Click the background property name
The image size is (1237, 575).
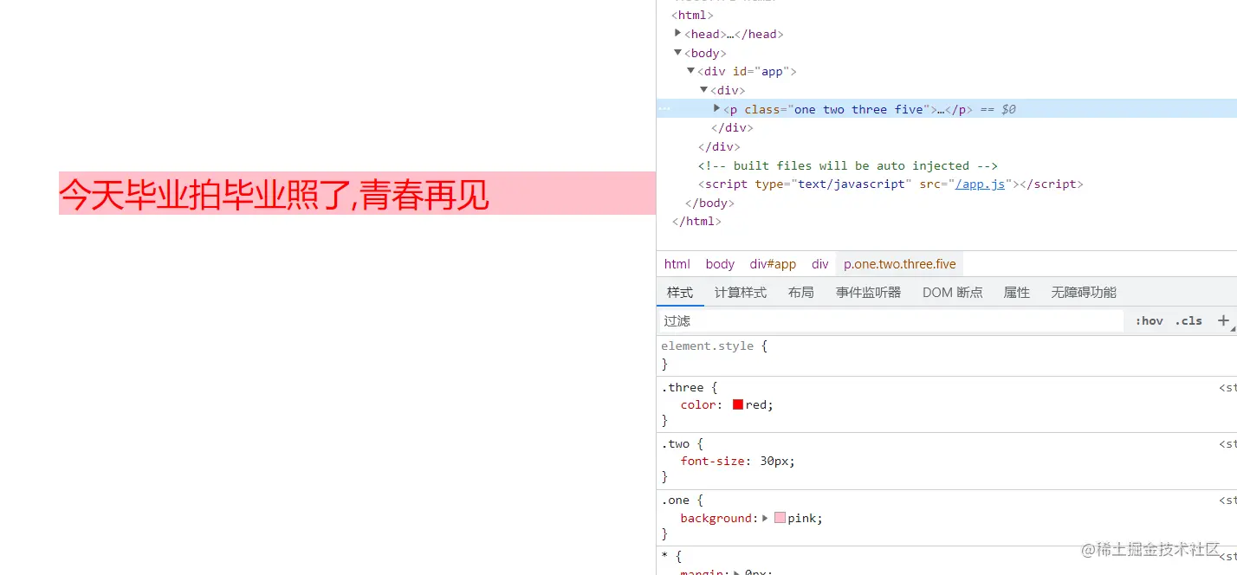click(x=716, y=518)
